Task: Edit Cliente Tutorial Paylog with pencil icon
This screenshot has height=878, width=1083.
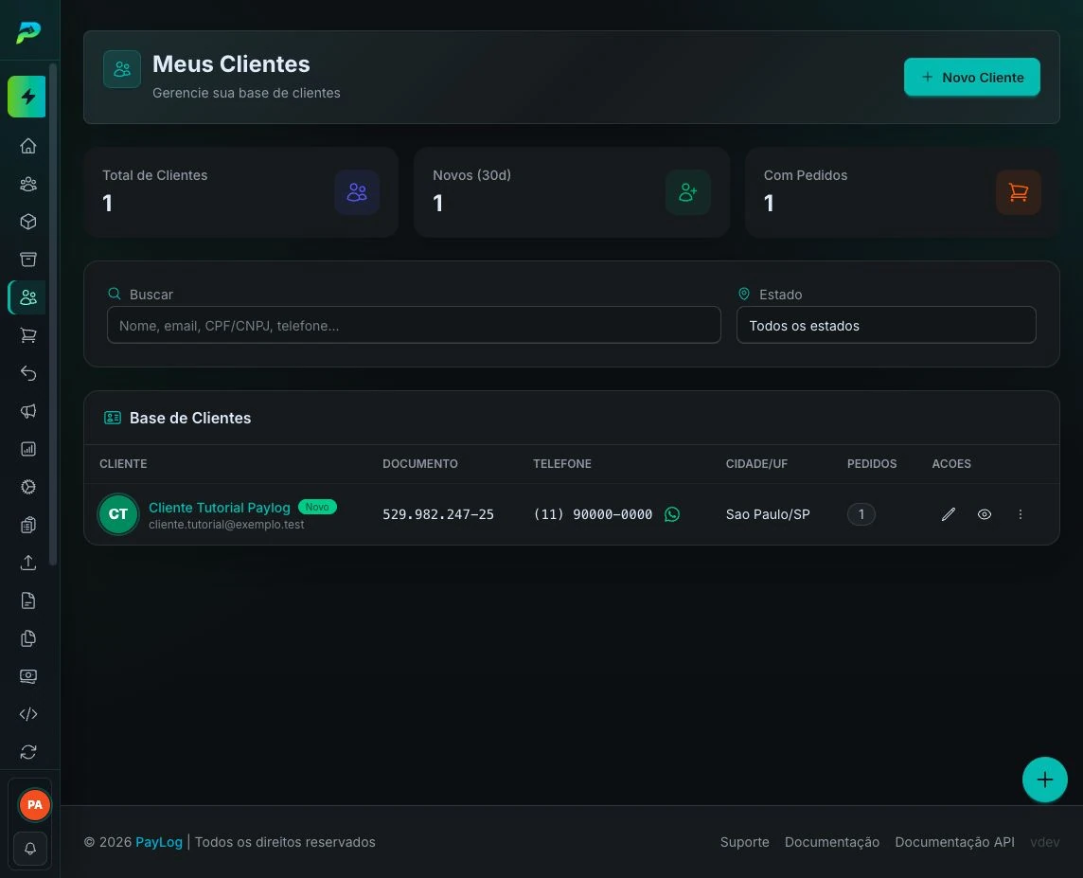Action: pos(949,514)
